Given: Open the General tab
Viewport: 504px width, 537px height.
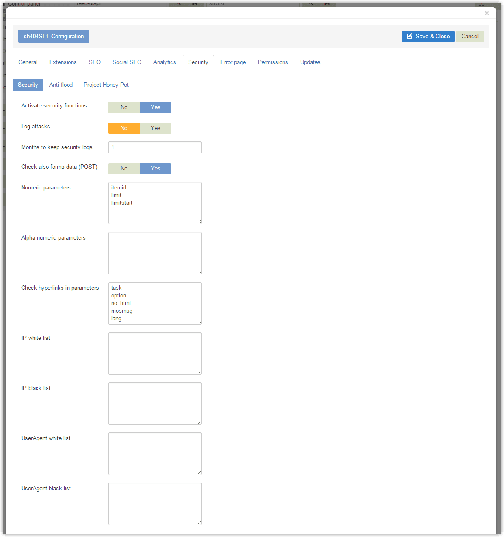Looking at the screenshot, I should tap(28, 62).
